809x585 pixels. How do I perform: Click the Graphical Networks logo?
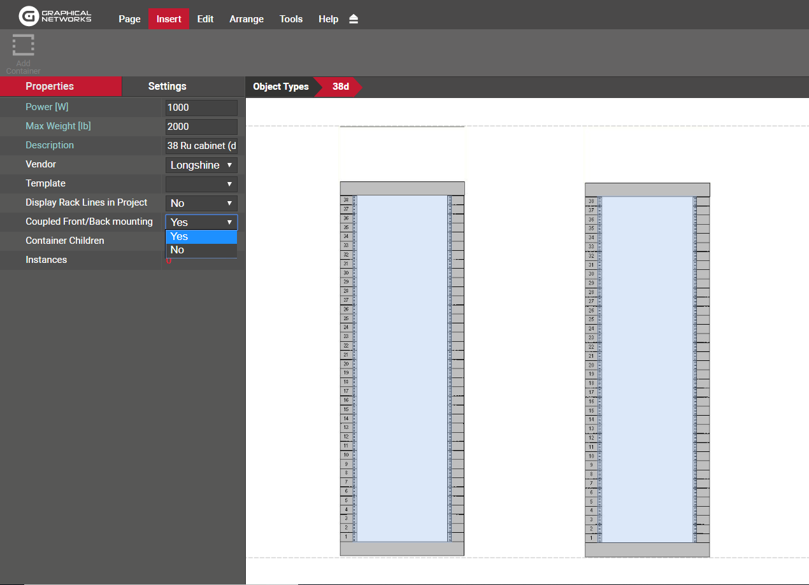(x=55, y=15)
